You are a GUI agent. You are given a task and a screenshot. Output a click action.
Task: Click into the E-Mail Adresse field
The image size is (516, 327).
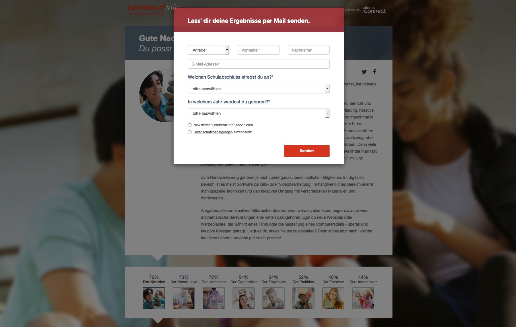pyautogui.click(x=259, y=64)
